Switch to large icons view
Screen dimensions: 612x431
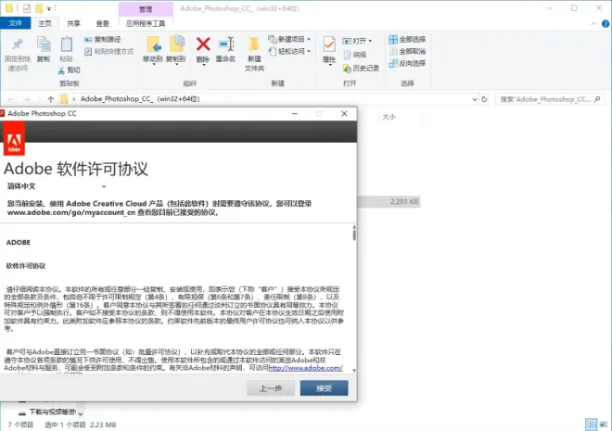click(x=604, y=424)
